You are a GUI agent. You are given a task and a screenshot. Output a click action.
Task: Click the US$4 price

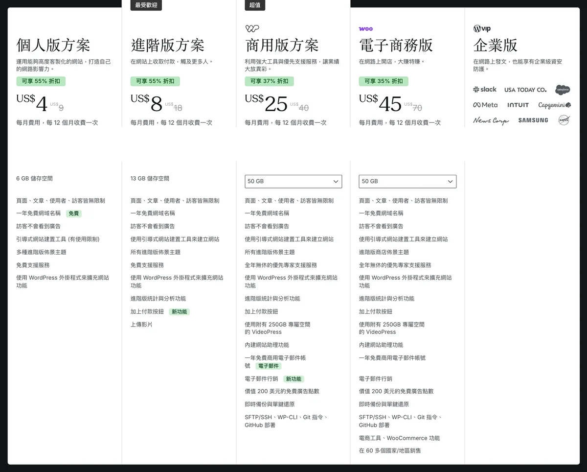coord(32,103)
